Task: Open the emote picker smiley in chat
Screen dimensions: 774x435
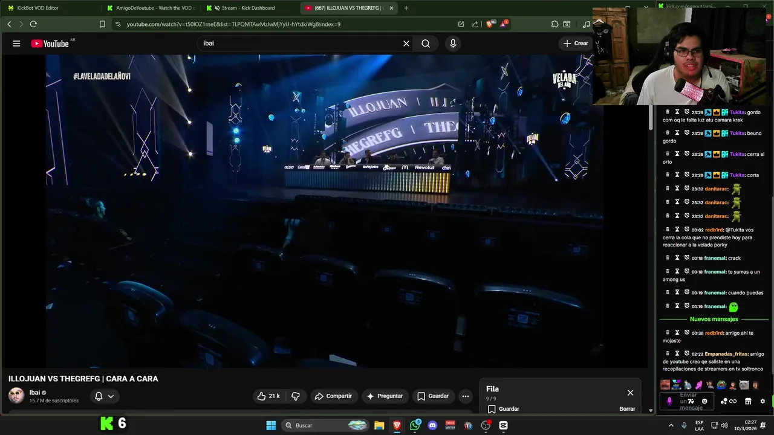Action: (704, 401)
